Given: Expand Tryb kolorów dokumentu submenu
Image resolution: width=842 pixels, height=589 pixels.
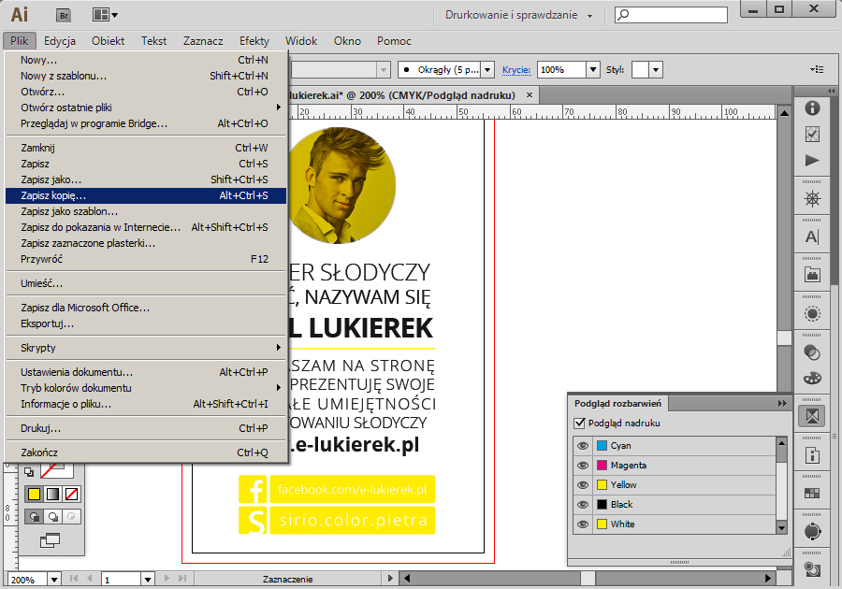Looking at the screenshot, I should pos(145,388).
